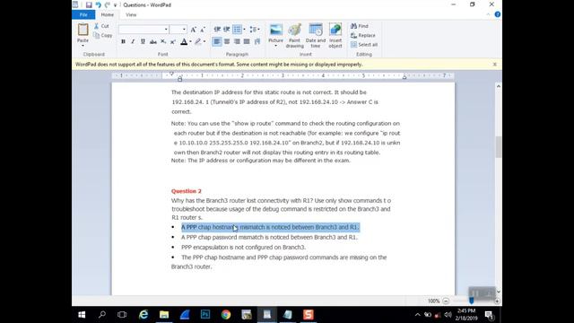This screenshot has width=574, height=323.
Task: Apply the text color button
Action: click(x=184, y=42)
